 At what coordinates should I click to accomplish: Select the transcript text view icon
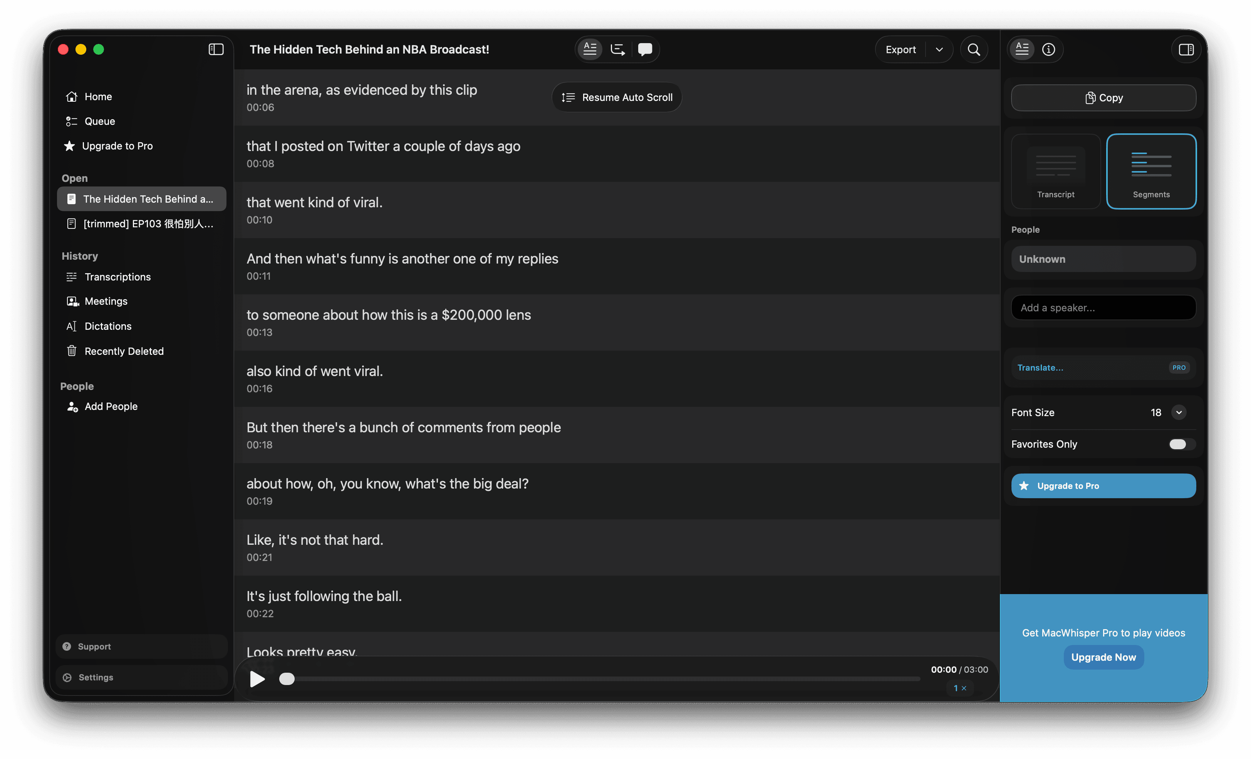pos(590,49)
